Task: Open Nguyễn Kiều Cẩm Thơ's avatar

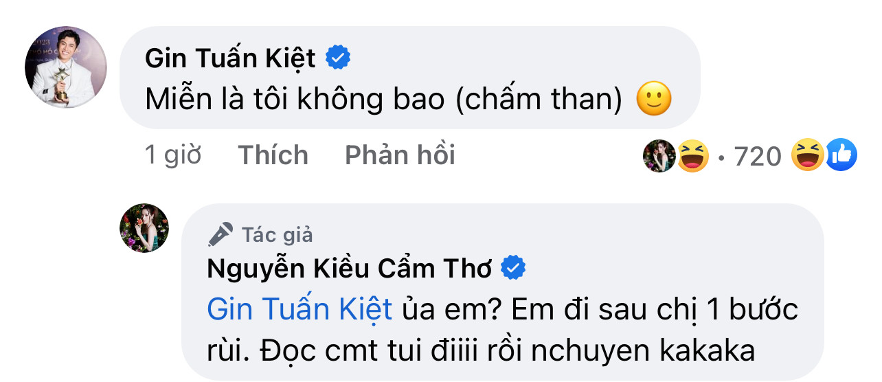Action: (x=144, y=228)
